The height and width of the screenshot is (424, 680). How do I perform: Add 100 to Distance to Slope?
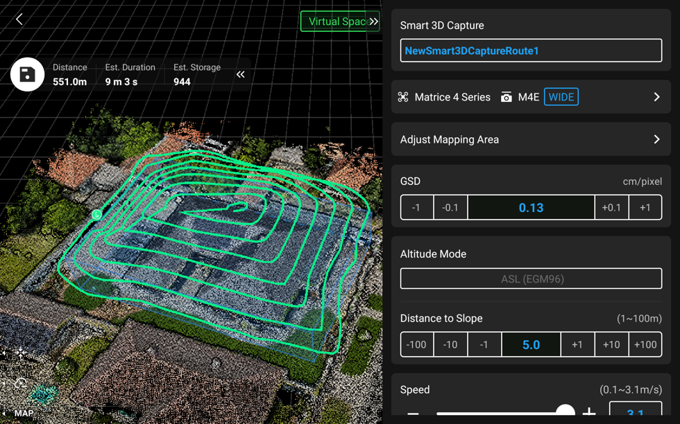coord(645,344)
